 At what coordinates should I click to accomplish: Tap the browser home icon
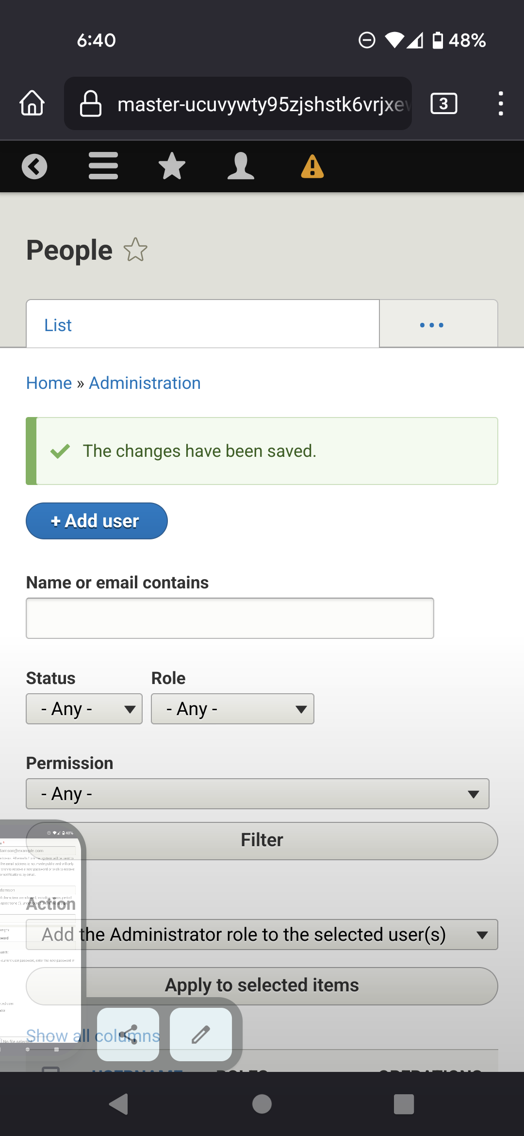32,103
